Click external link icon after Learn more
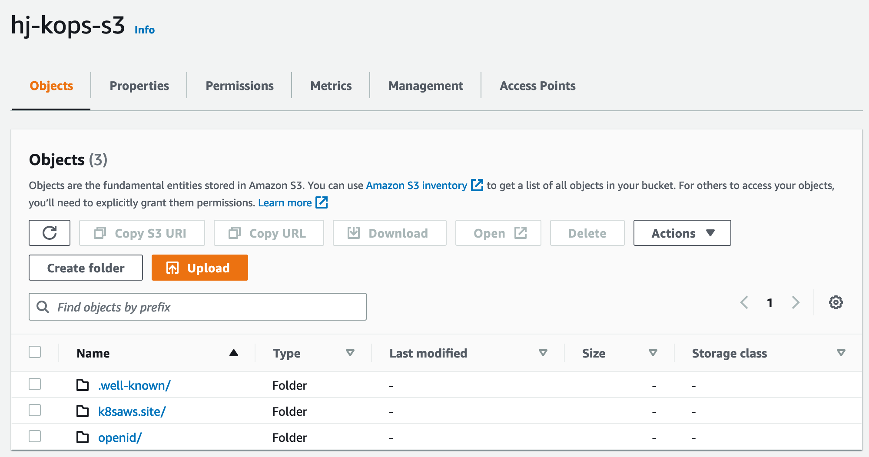The image size is (869, 457). [x=322, y=202]
